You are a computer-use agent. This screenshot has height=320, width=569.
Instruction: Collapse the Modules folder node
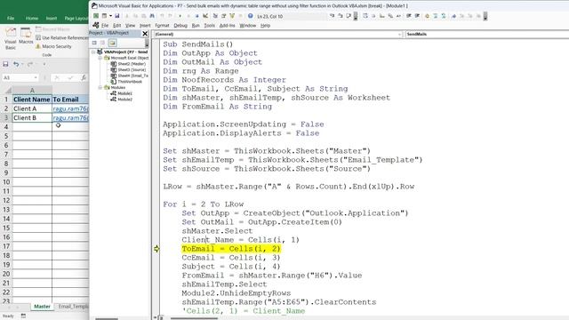point(100,87)
